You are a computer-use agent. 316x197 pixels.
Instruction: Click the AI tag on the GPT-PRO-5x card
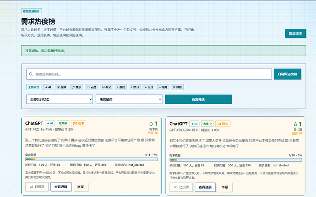tap(50, 123)
